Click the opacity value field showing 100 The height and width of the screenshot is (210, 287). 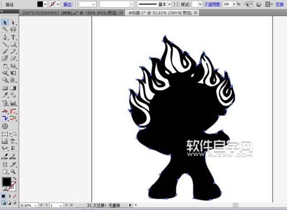pyautogui.click(x=227, y=4)
